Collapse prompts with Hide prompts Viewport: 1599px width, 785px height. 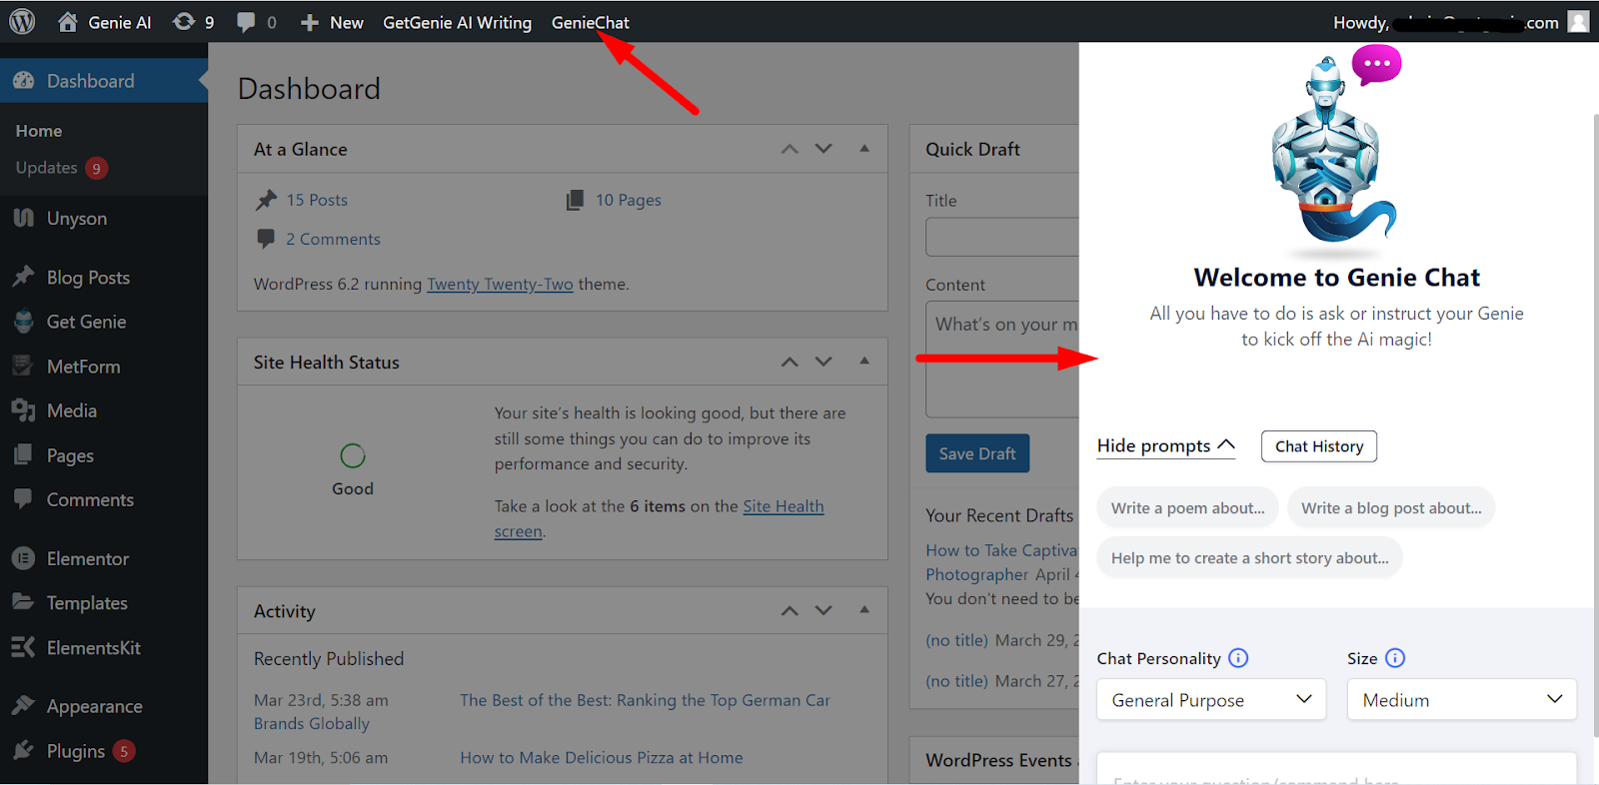[1166, 446]
